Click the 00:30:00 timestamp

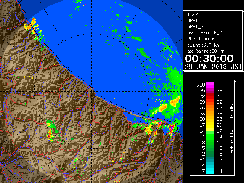coord(209,58)
